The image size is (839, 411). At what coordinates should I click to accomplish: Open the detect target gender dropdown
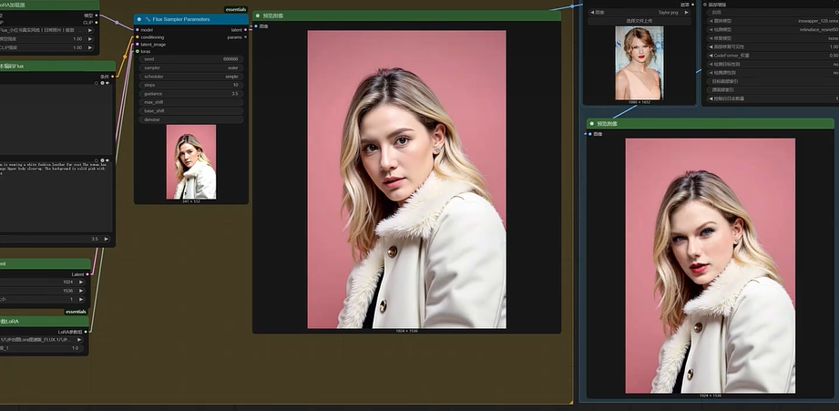pyautogui.click(x=773, y=64)
